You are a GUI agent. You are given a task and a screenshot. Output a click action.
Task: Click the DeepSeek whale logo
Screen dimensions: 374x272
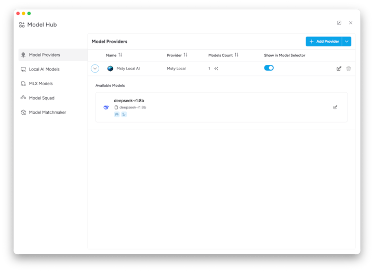pos(106,107)
